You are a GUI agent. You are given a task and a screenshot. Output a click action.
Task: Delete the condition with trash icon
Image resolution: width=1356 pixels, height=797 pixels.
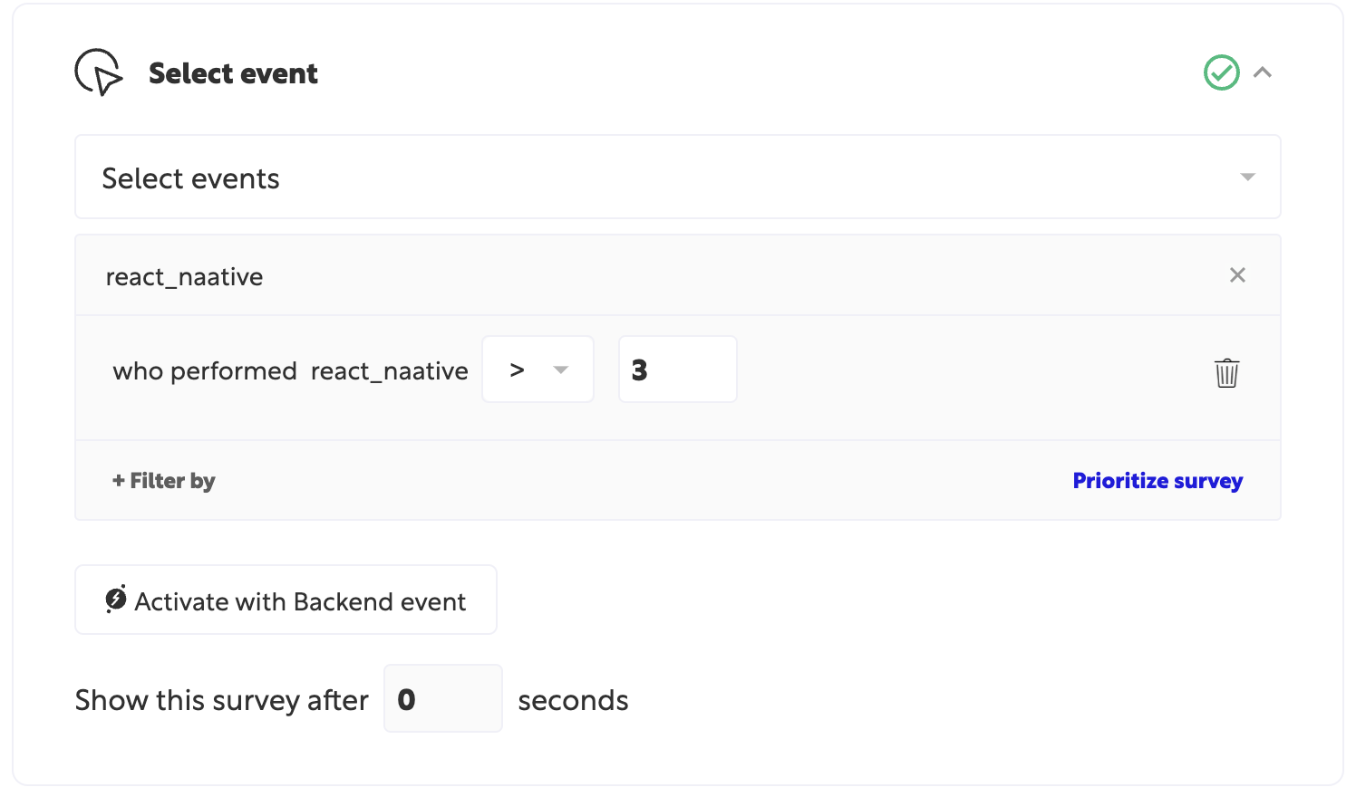click(1226, 373)
